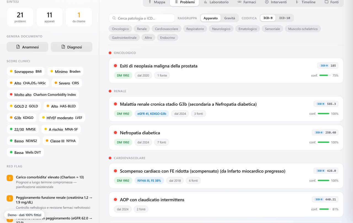Open the Interventi tab
This screenshot has height=223, width=353.
276,2
